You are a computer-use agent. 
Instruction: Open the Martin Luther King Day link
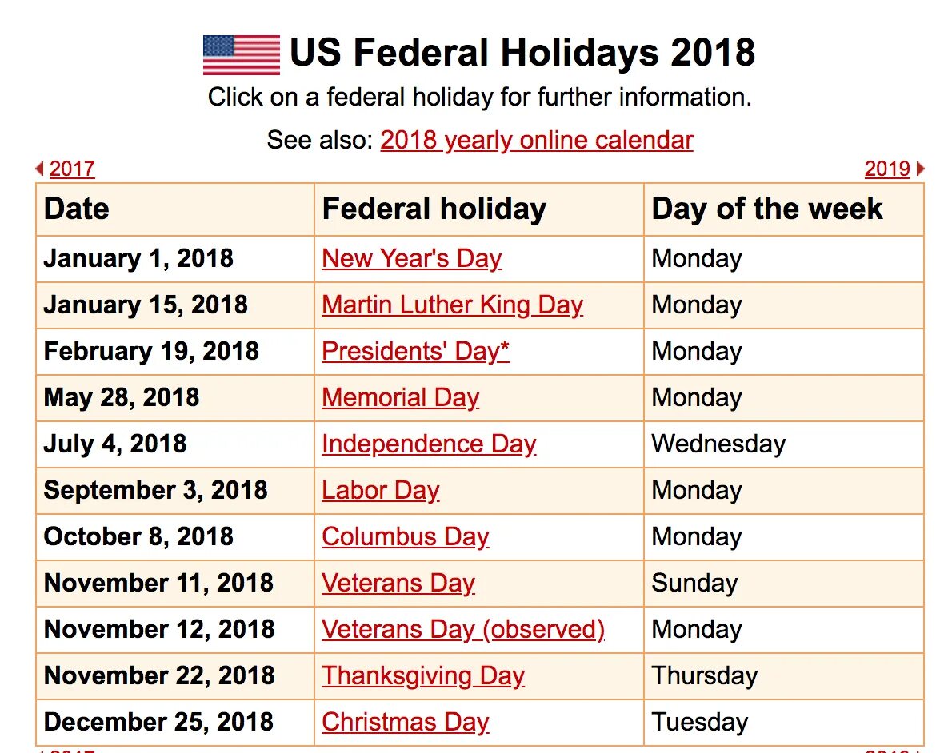pos(452,305)
